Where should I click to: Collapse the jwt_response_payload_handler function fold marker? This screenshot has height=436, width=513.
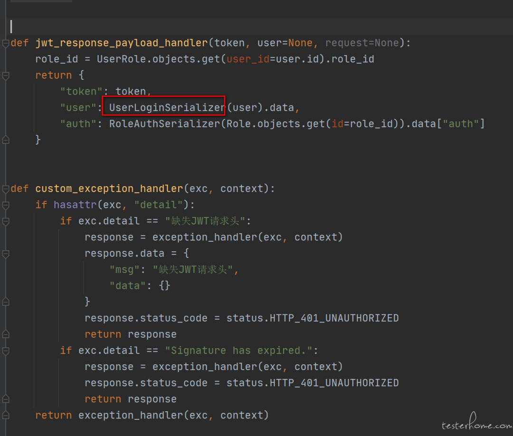(6, 43)
